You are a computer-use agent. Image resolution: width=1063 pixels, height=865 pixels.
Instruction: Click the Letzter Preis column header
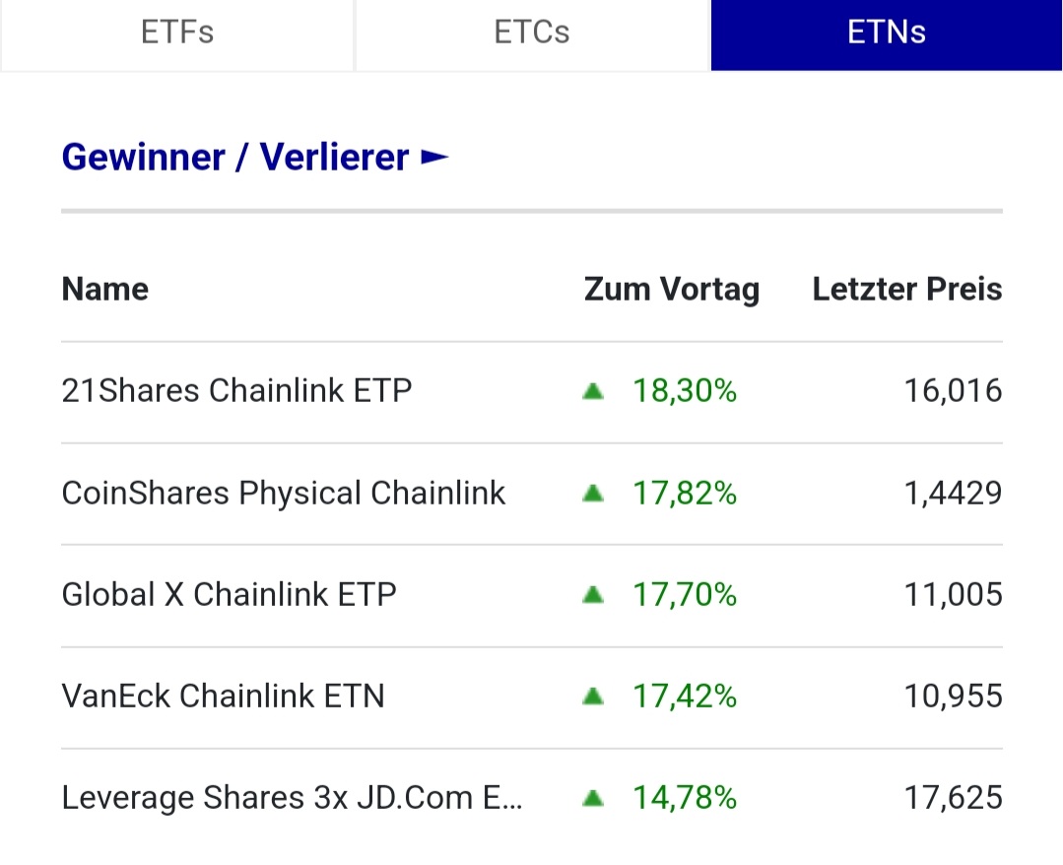pos(907,290)
